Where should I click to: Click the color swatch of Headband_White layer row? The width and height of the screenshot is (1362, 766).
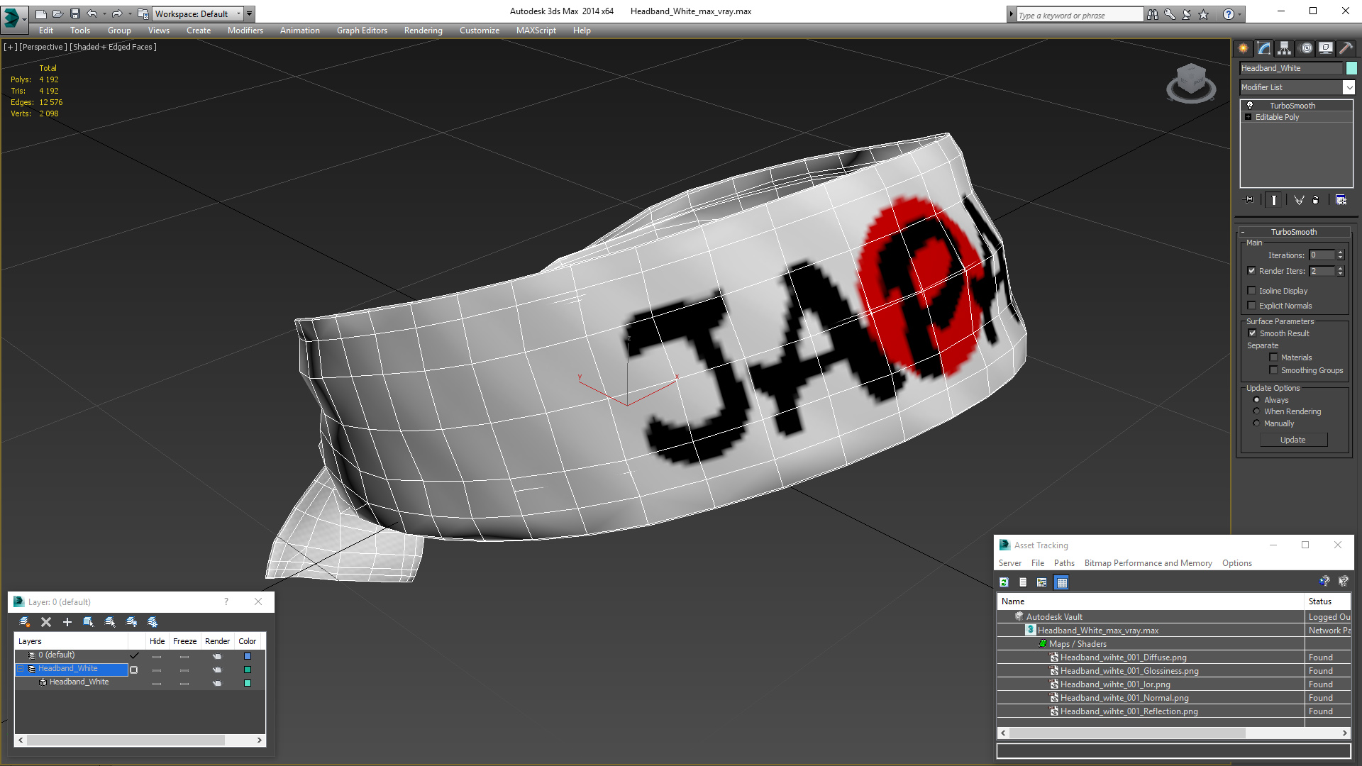pos(248,670)
